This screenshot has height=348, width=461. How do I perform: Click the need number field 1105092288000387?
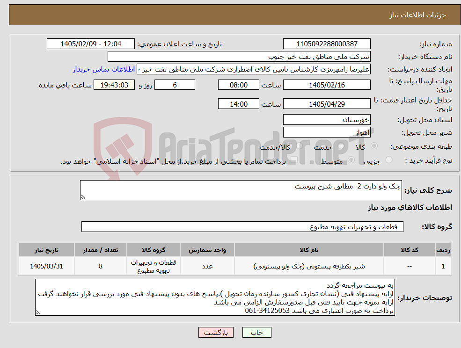pyautogui.click(x=327, y=44)
